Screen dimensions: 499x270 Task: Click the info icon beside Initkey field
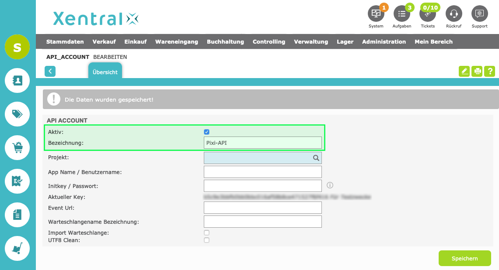coord(330,185)
